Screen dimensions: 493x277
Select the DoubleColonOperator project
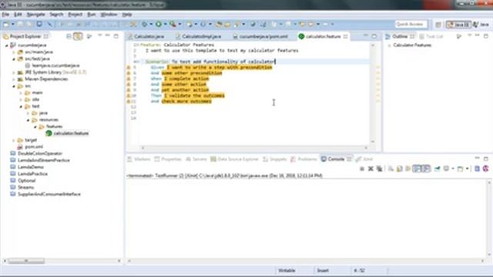(40, 154)
